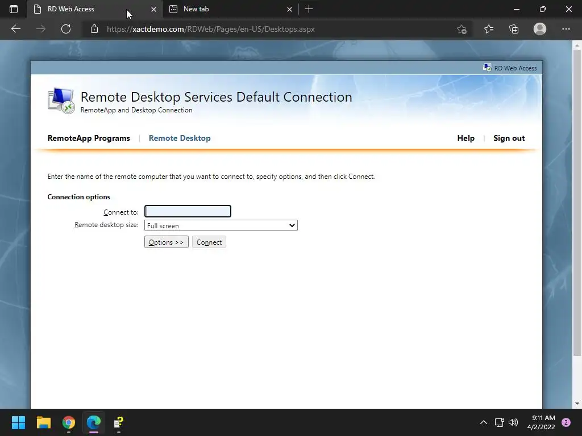
Task: Click the padlock site info icon
Action: 94,29
